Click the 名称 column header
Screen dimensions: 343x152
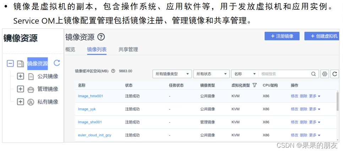coord(82,86)
